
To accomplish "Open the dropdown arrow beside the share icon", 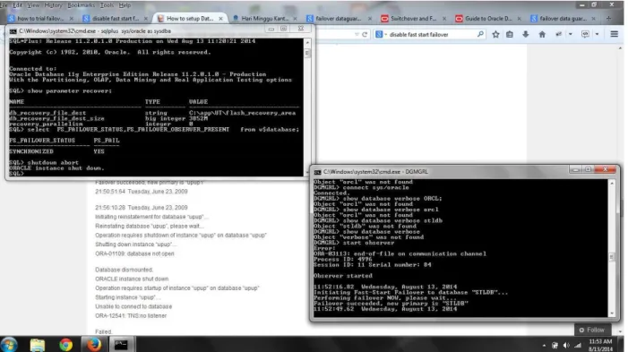I will point(571,34).
